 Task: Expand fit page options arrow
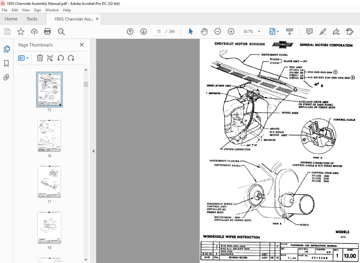278,32
